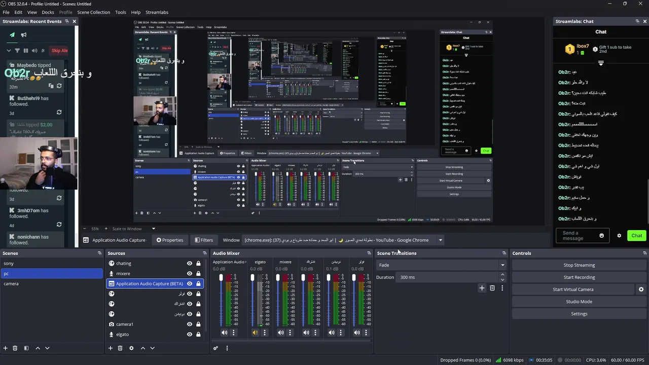
Task: Click Skip Alert button in Recent Events
Action: [59, 50]
